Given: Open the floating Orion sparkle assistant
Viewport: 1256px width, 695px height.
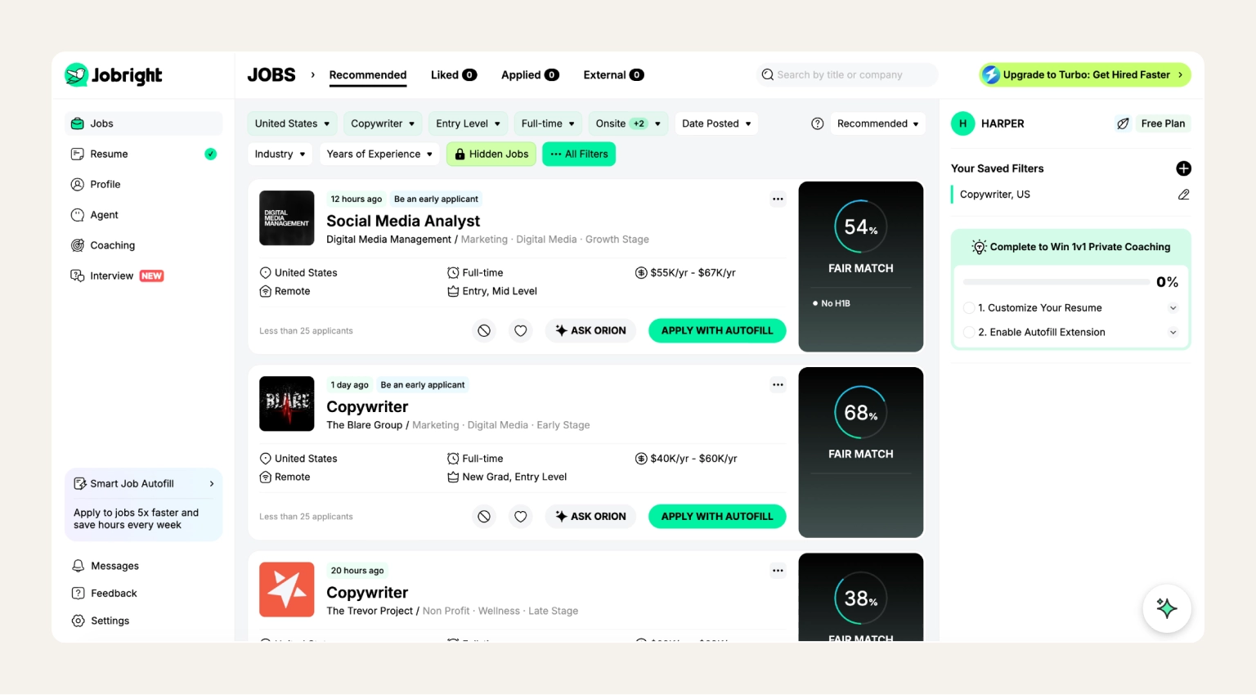Looking at the screenshot, I should pos(1166,608).
